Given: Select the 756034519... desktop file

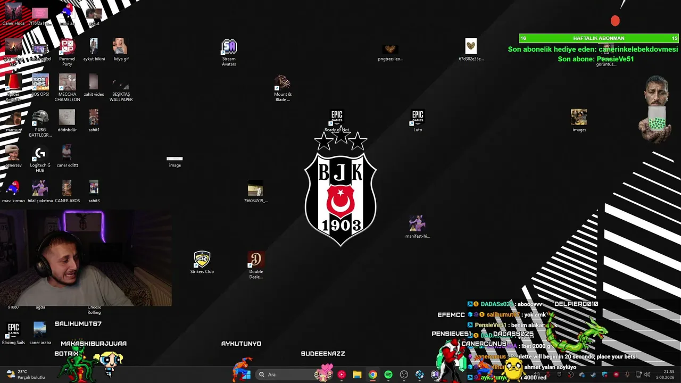Looking at the screenshot, I should point(256,192).
